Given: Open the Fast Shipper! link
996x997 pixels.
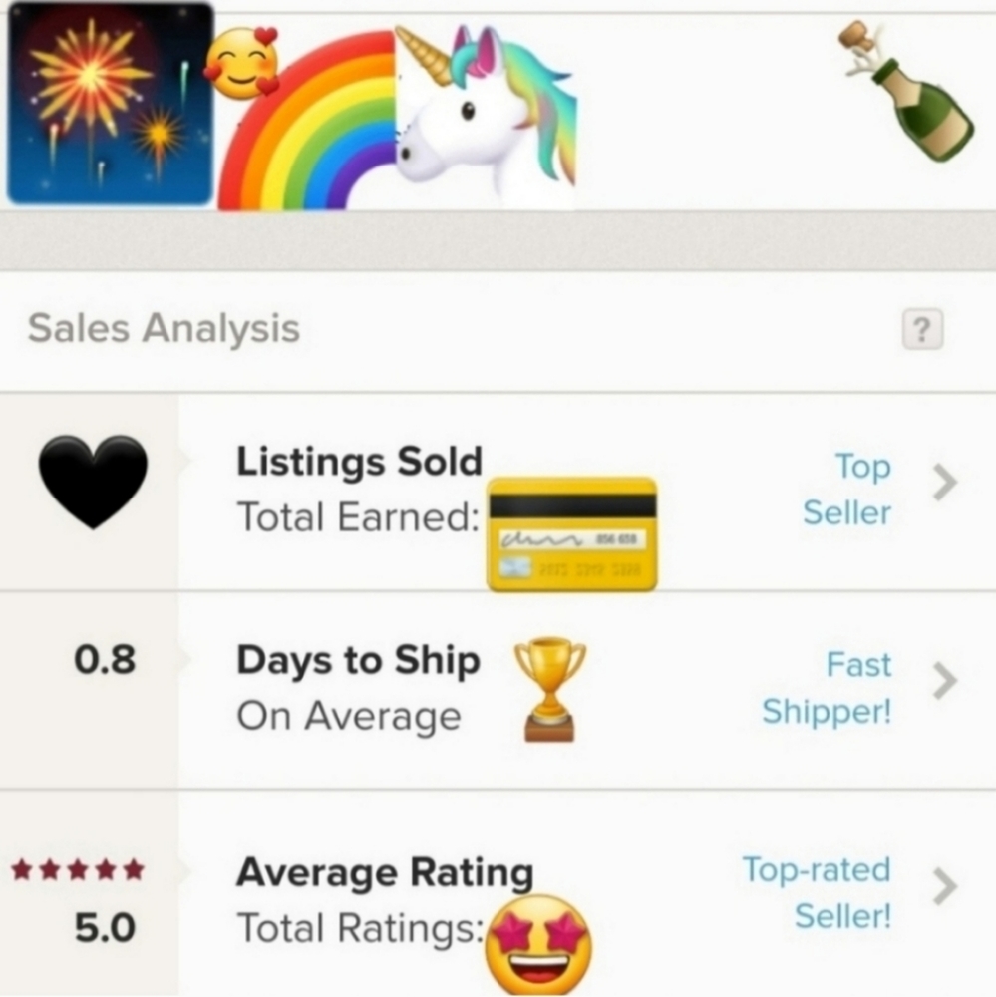Looking at the screenshot, I should point(827,687).
